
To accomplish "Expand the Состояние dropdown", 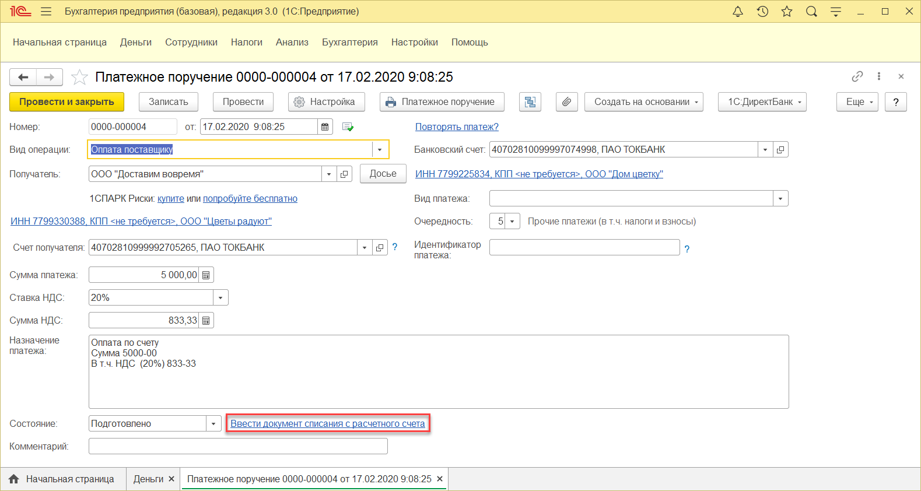I will tap(213, 423).
